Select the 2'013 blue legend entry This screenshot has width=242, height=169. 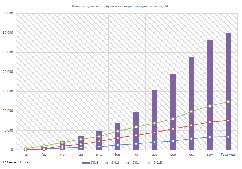pyautogui.click(x=111, y=163)
